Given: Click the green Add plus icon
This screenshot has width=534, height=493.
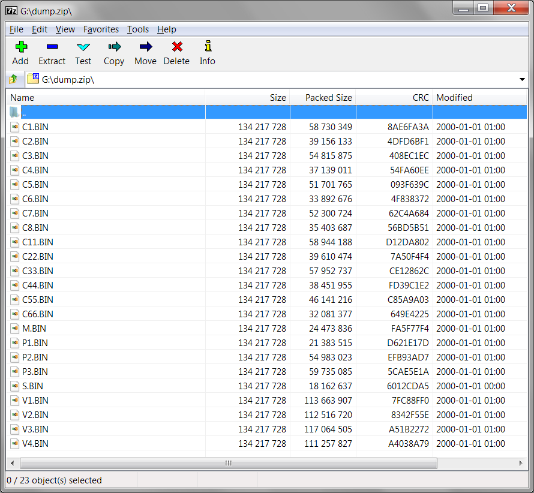Looking at the screenshot, I should [21, 47].
